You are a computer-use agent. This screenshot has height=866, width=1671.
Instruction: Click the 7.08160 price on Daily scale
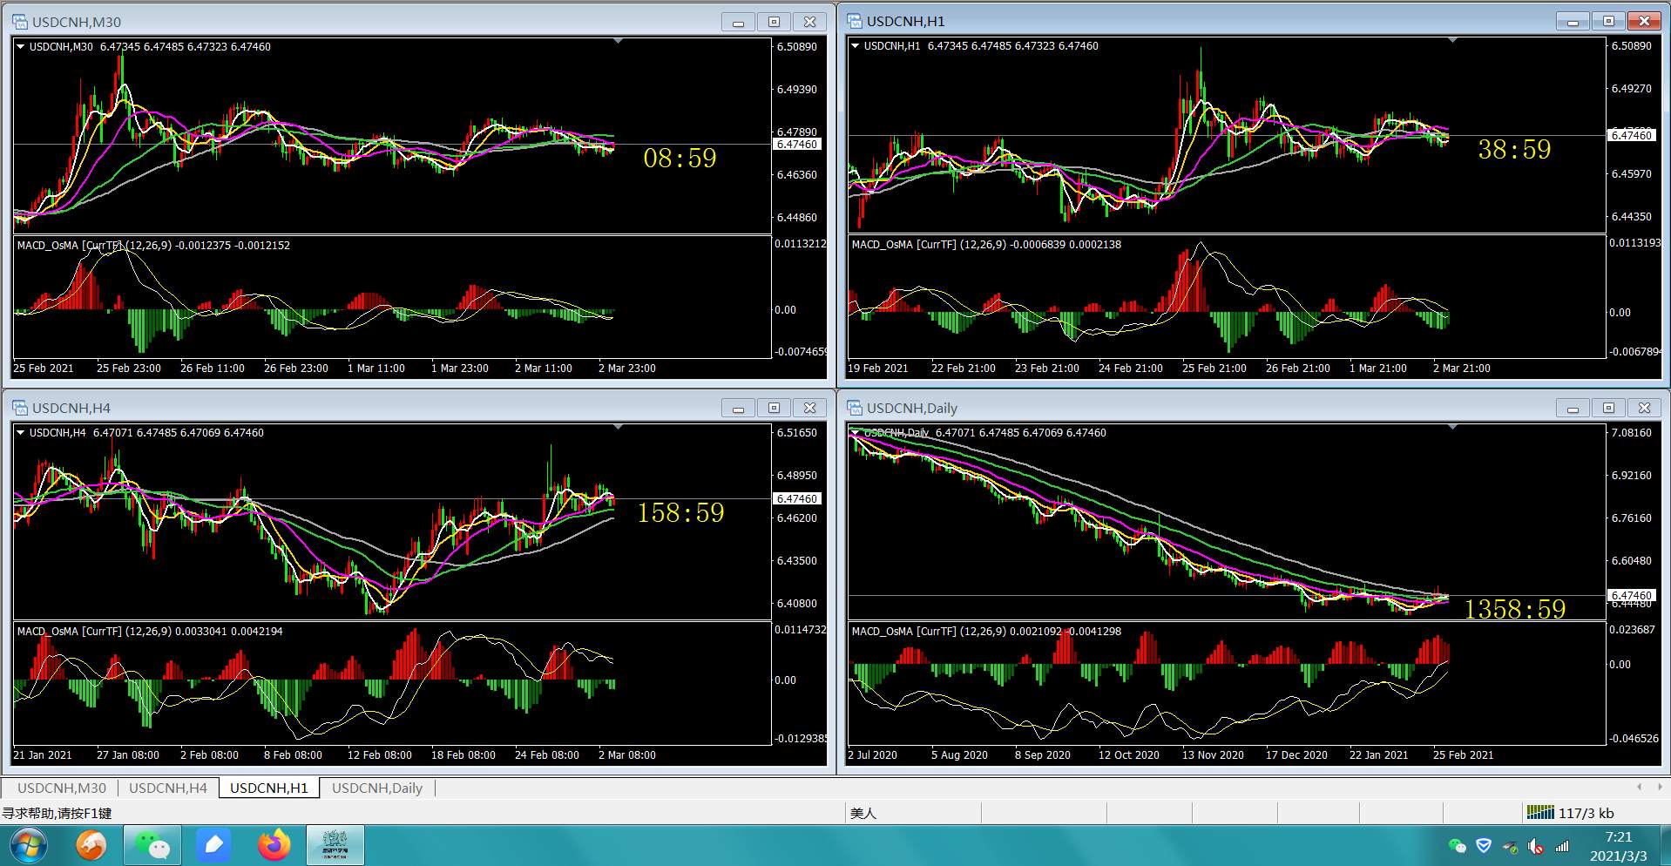pos(1631,433)
